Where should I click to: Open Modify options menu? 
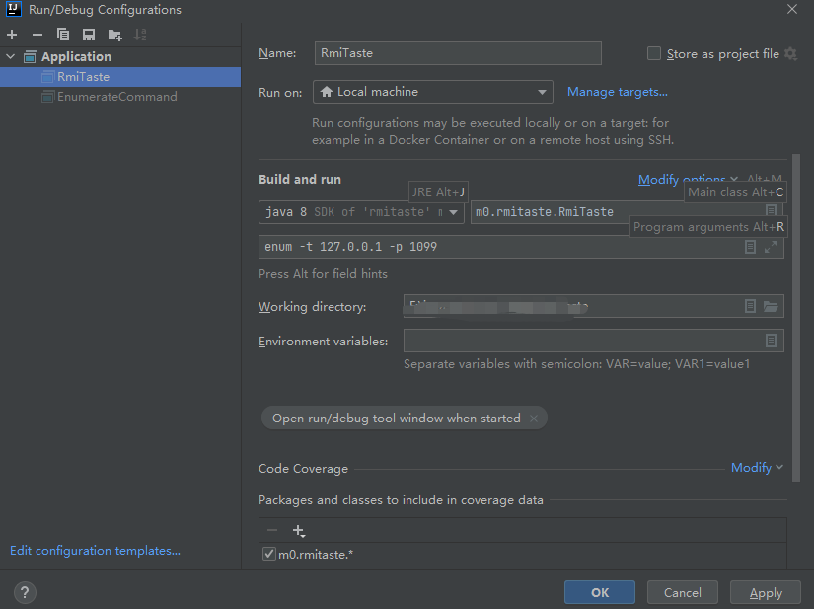pos(688,180)
